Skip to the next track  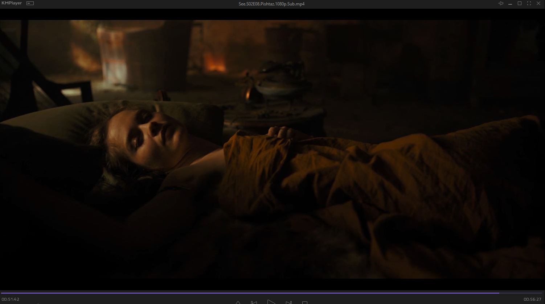click(x=288, y=302)
